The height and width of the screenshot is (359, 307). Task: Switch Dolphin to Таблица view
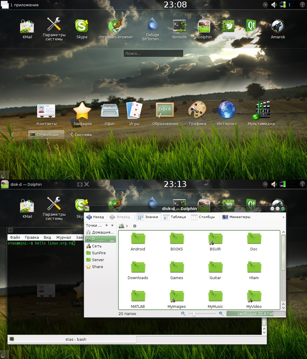click(175, 217)
